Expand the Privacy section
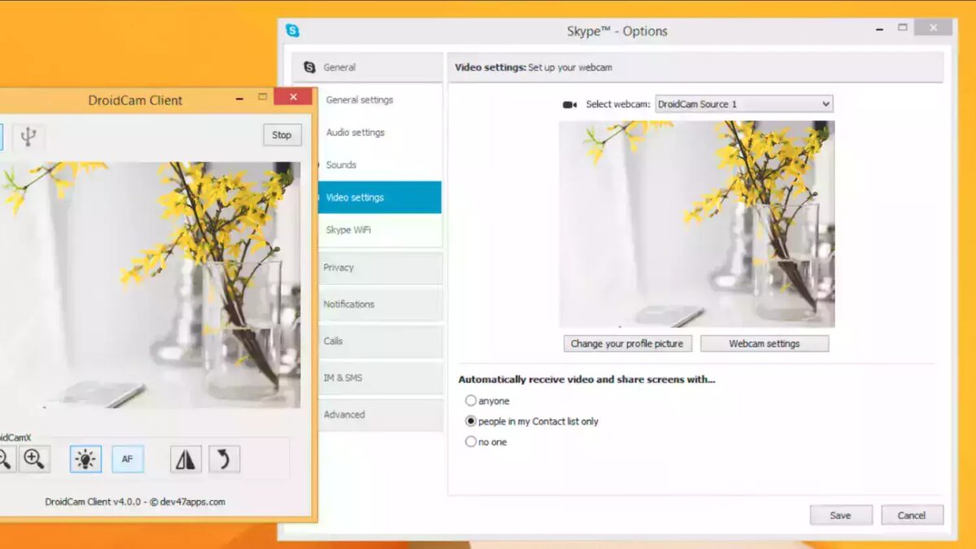 tap(380, 268)
